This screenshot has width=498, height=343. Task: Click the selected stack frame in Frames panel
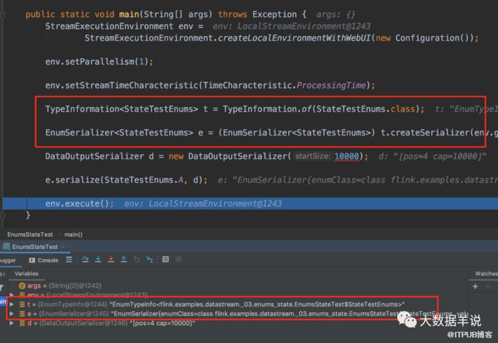(3, 301)
